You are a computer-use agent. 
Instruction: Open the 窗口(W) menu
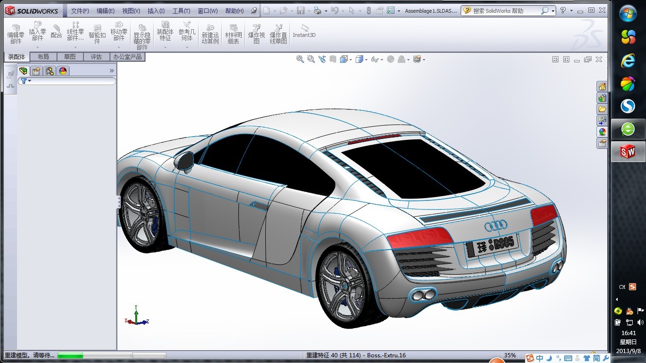click(208, 11)
